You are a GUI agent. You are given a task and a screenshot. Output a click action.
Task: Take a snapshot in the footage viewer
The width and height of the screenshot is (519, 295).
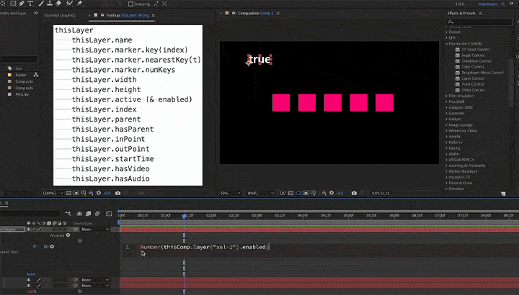tap(117, 193)
